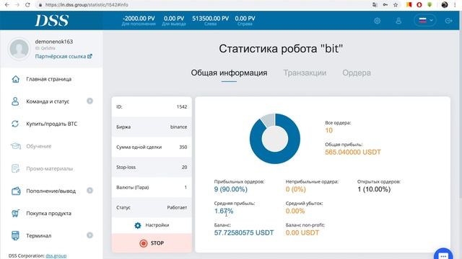Open Терминал menu item
The height and width of the screenshot is (259, 462).
[x=38, y=235]
